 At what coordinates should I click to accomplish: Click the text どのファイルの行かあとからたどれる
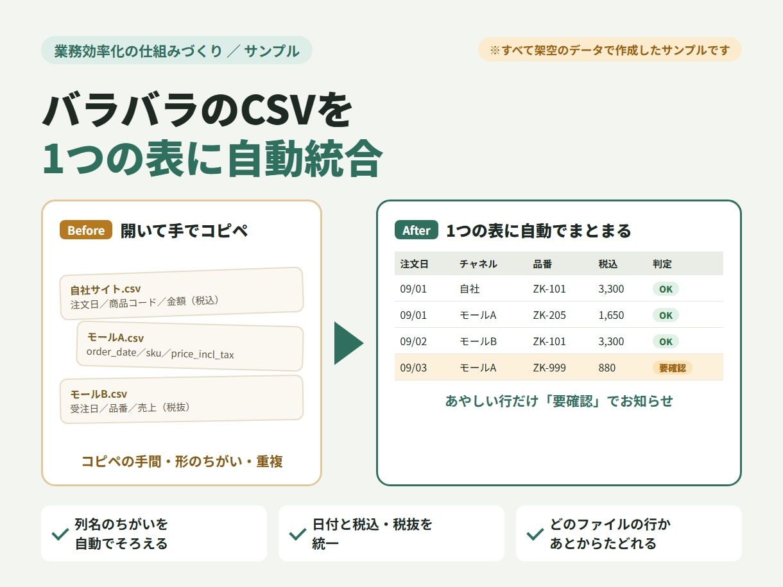(610, 534)
